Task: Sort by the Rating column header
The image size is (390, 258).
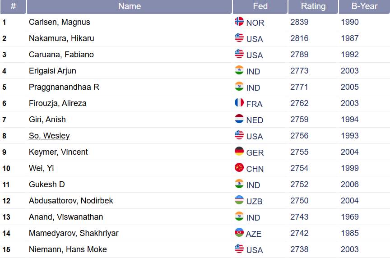Action: pyautogui.click(x=313, y=6)
